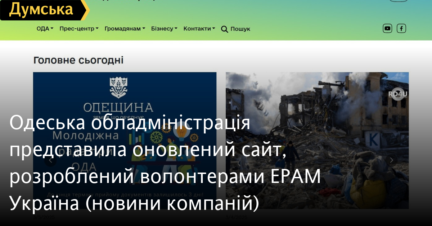Viewport: 432px width, 226px height.
Task: Open the Бізнесу menu item
Action: [x=164, y=29]
